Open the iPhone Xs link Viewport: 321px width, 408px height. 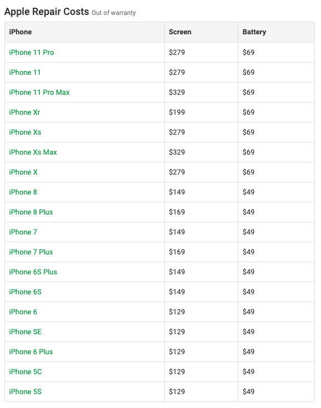click(26, 132)
